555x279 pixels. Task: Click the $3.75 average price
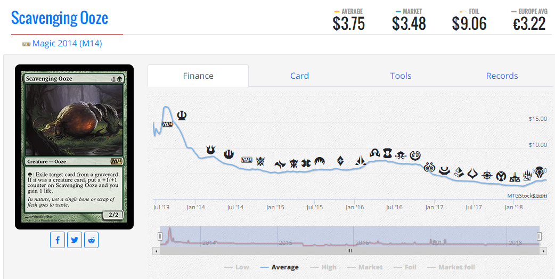[349, 24]
